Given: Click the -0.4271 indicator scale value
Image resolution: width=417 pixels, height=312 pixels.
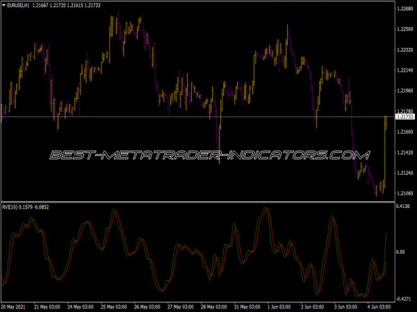Looking at the screenshot, I should [x=404, y=297].
